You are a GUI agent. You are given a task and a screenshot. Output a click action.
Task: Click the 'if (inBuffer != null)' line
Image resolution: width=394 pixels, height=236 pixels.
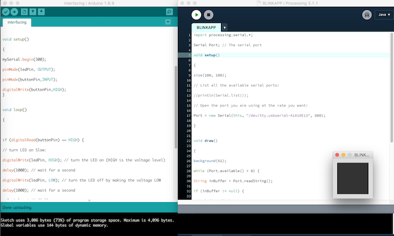point(219,191)
